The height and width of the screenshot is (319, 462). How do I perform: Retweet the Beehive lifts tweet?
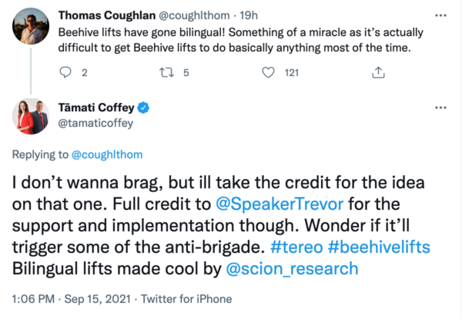(x=166, y=73)
